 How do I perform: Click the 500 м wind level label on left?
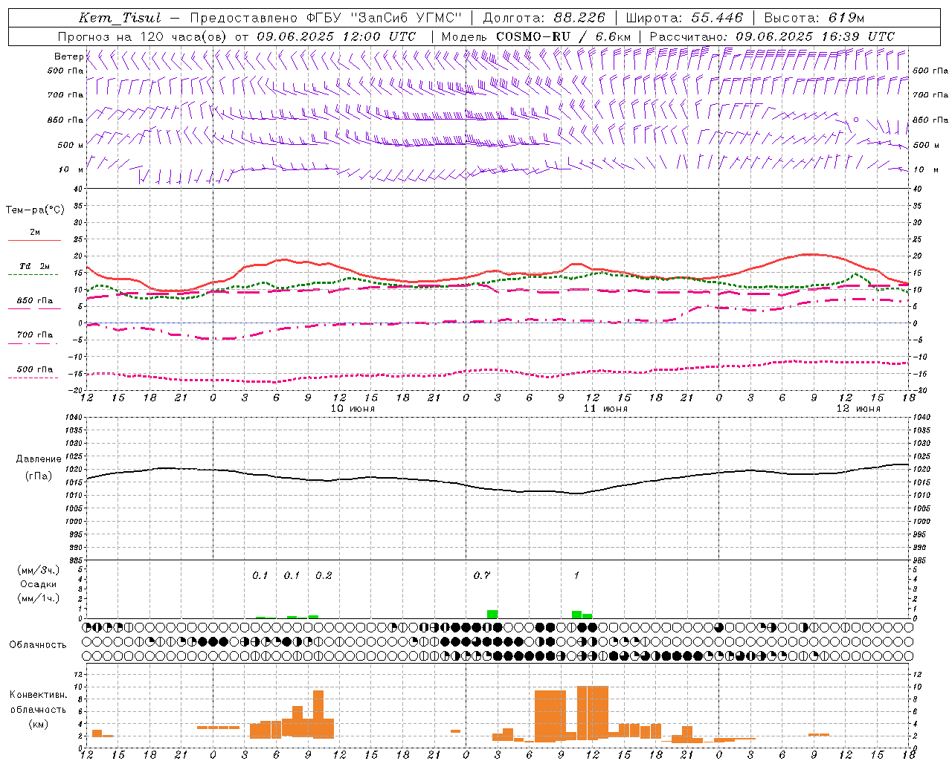coord(71,145)
